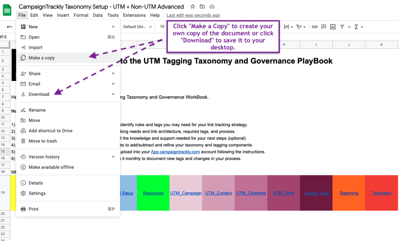The width and height of the screenshot is (399, 241).
Task: Follow the App.campaigntrackly.com link
Action: pos(175,152)
